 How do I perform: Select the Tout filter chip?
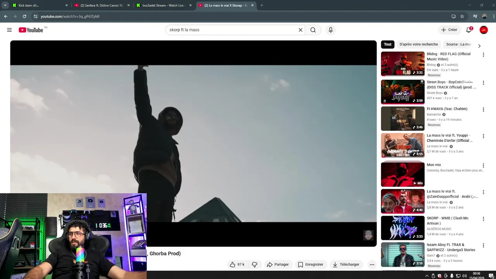[x=387, y=44]
